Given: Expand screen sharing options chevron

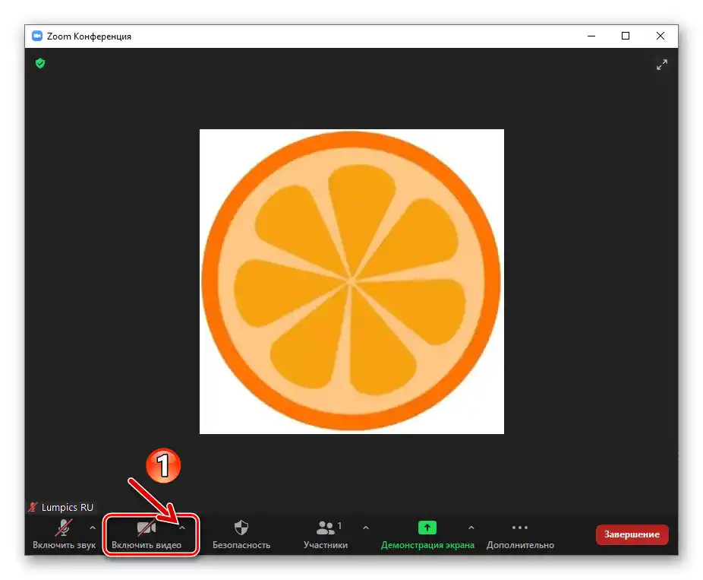Looking at the screenshot, I should [x=471, y=527].
